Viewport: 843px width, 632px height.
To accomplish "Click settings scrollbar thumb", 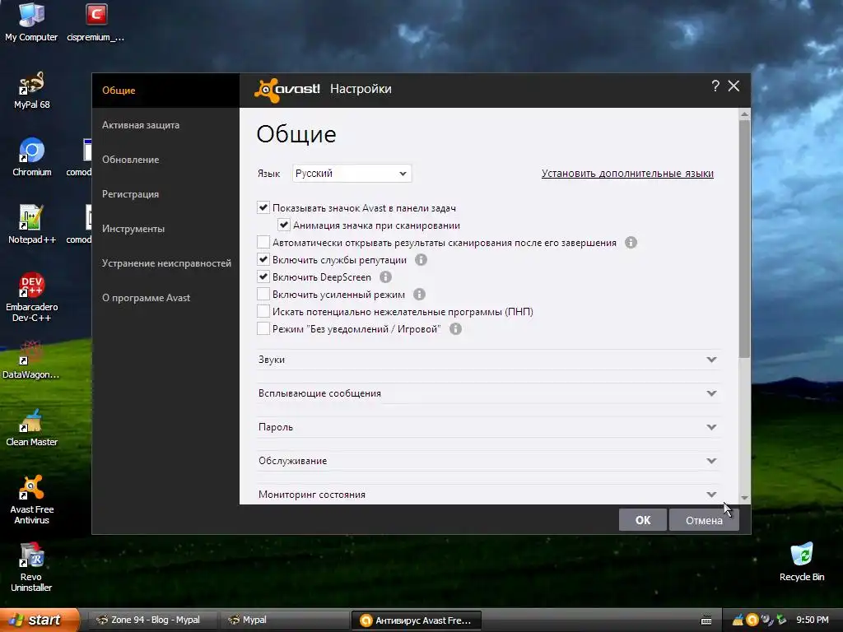I will [x=744, y=239].
